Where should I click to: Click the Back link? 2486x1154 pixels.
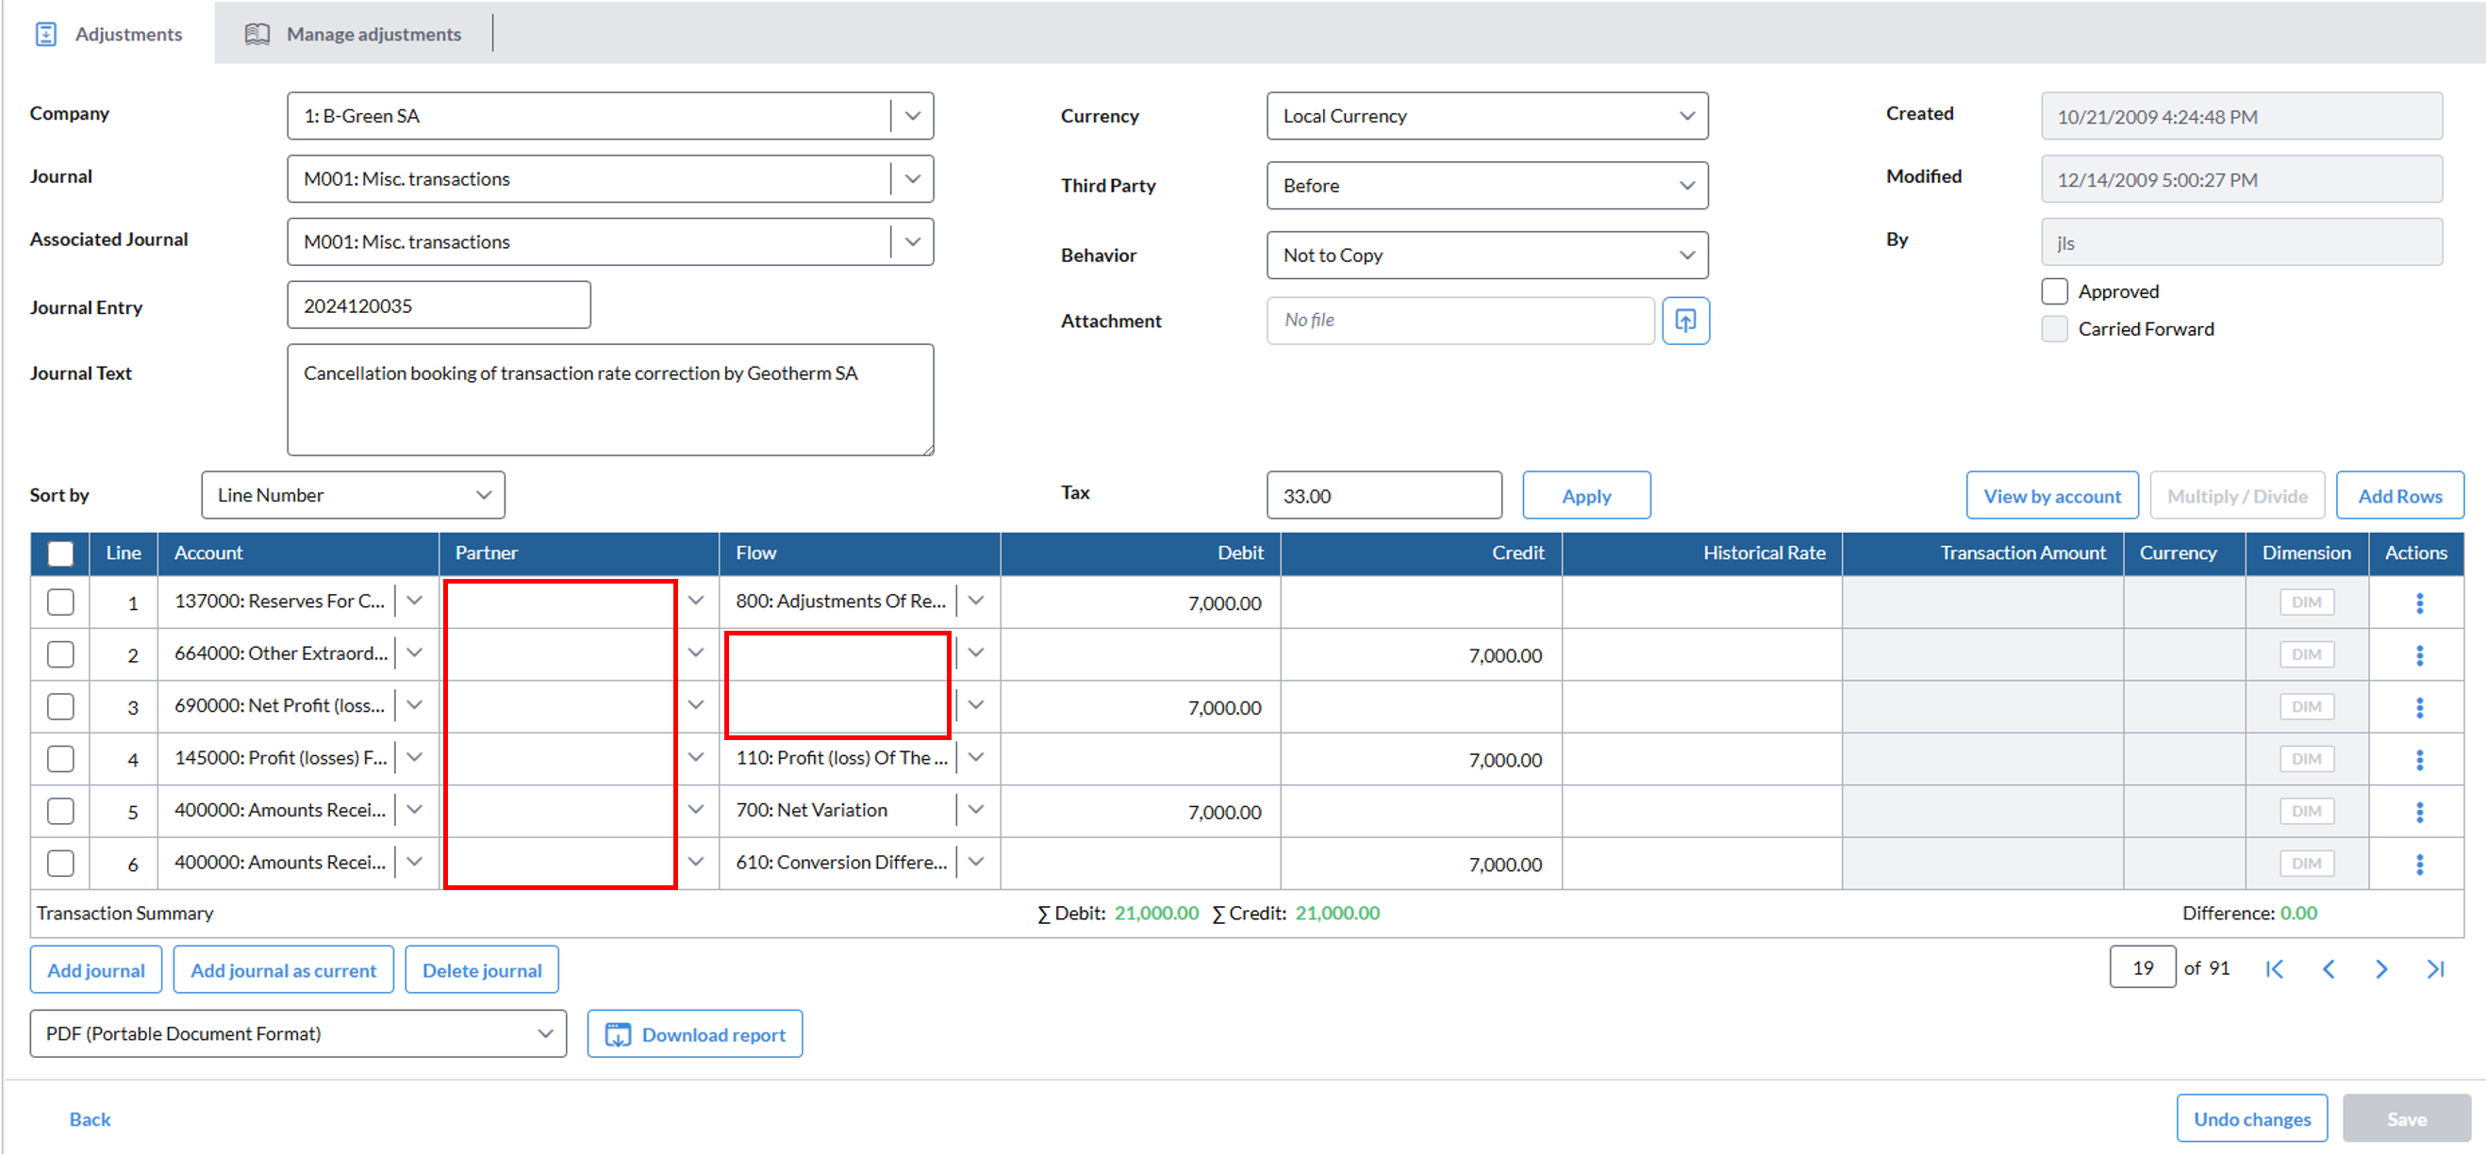(x=90, y=1119)
